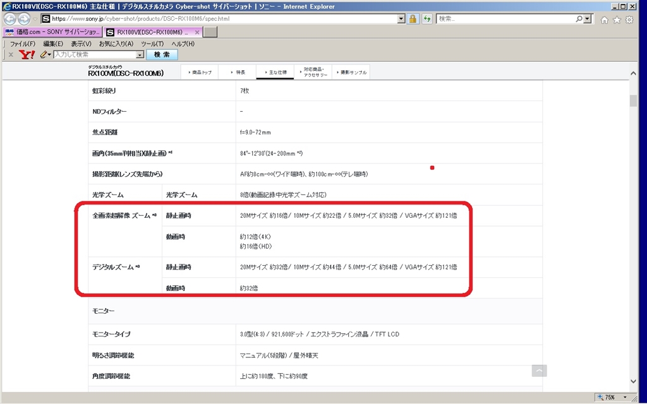
Task: Select the 上に約180度、下に約90度 value
Action: coord(274,376)
